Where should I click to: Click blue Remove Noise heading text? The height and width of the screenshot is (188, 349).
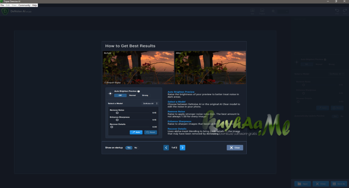click(176, 112)
